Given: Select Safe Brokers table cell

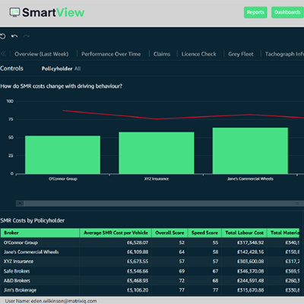Looking at the screenshot, I should point(17,271).
